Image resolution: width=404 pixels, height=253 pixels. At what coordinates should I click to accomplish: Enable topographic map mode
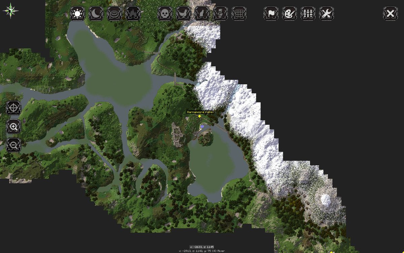[x=114, y=14]
